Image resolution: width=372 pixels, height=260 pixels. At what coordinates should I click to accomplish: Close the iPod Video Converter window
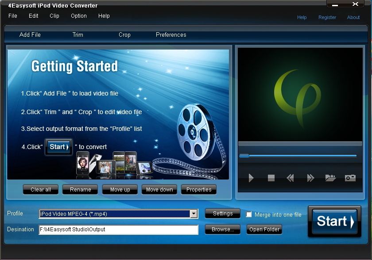(355, 4)
